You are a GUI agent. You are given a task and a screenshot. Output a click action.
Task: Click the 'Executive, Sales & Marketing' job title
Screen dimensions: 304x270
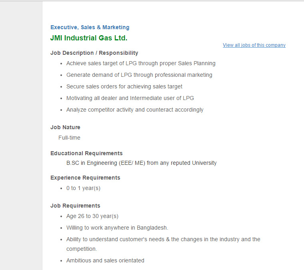pyautogui.click(x=90, y=27)
